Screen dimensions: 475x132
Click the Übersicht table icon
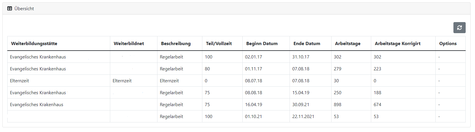[x=10, y=9]
